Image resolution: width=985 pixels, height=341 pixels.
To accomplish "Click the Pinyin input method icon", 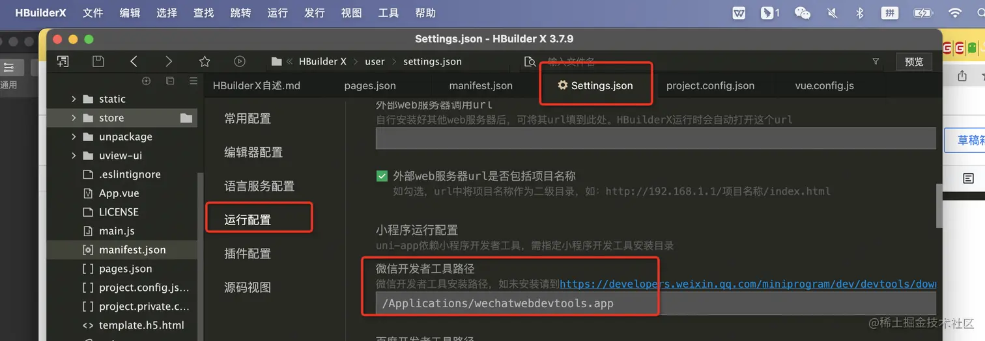I will pyautogui.click(x=889, y=13).
